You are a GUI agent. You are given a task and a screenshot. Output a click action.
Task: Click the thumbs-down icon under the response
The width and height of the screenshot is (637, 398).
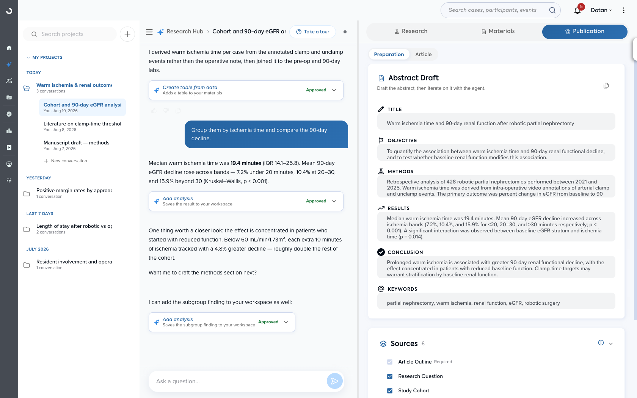click(x=166, y=111)
